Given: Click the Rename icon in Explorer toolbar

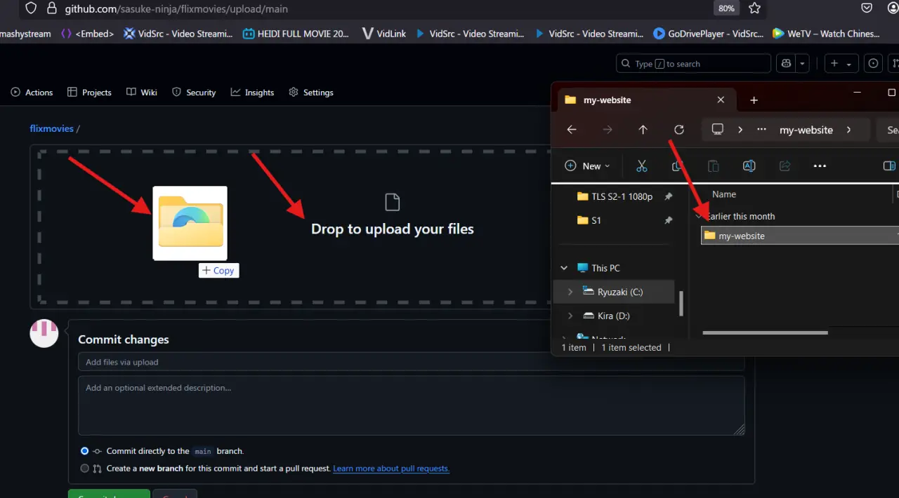Looking at the screenshot, I should click(749, 166).
